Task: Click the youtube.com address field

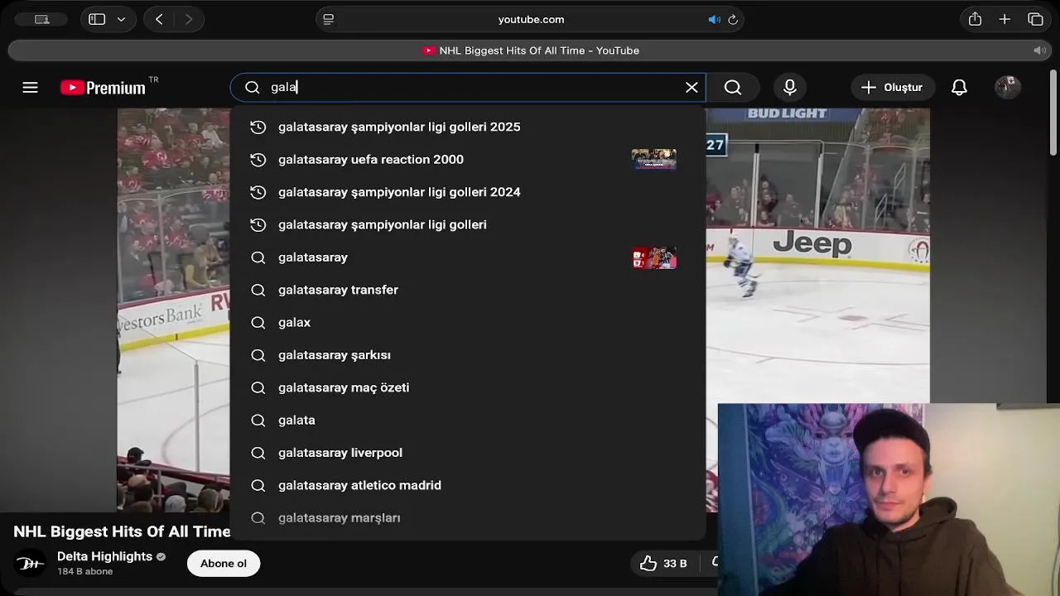Action: tap(530, 19)
